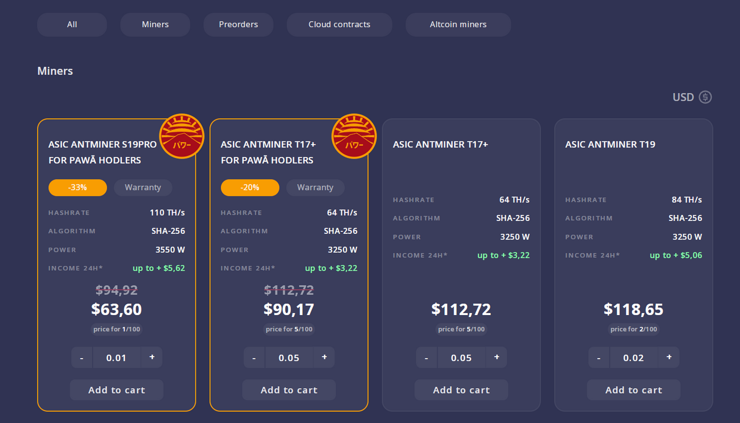Screen dimensions: 740x423
Task: Increase quantity on the Antminer T17+ Pawa card
Action: pyautogui.click(x=324, y=357)
